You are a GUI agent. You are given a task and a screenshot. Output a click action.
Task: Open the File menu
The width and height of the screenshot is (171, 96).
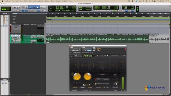pyautogui.click(x=13, y=1)
